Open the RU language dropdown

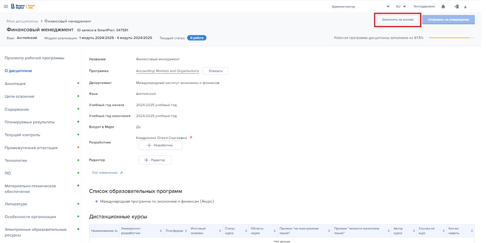pyautogui.click(x=401, y=6)
